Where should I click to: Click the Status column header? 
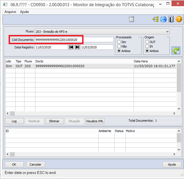point(120,131)
